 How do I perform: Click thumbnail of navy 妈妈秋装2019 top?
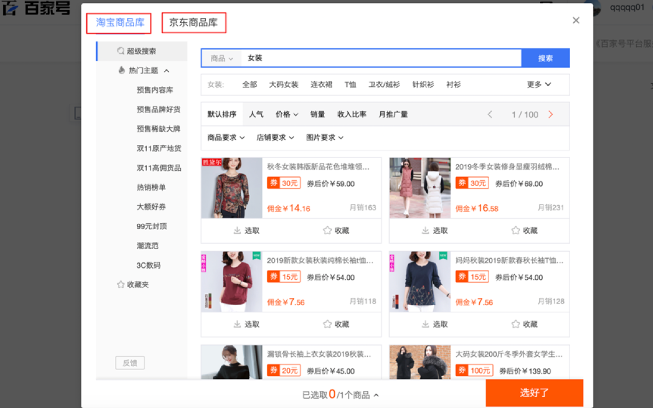tap(420, 282)
